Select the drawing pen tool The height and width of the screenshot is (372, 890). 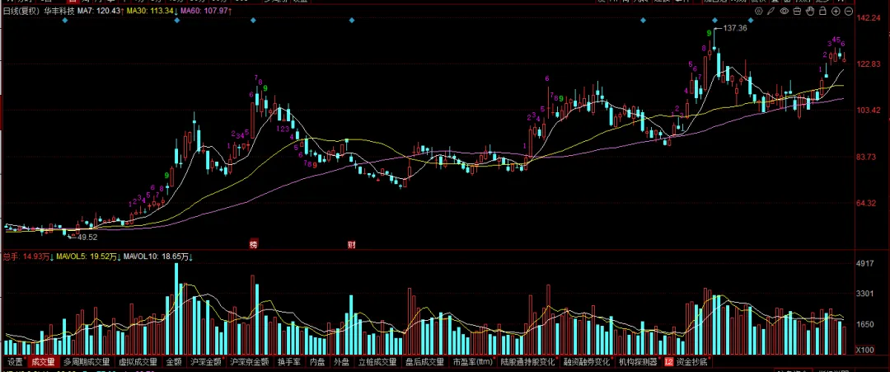(x=771, y=11)
